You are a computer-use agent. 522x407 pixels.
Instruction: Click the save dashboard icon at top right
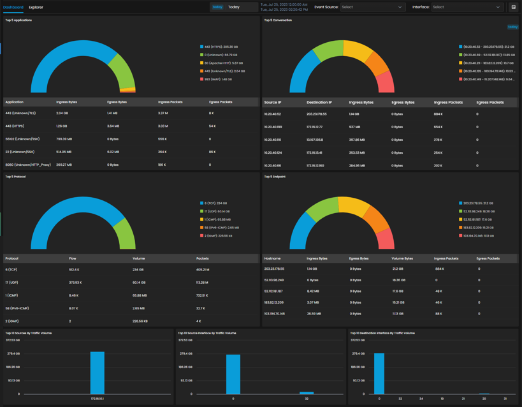[x=513, y=7]
